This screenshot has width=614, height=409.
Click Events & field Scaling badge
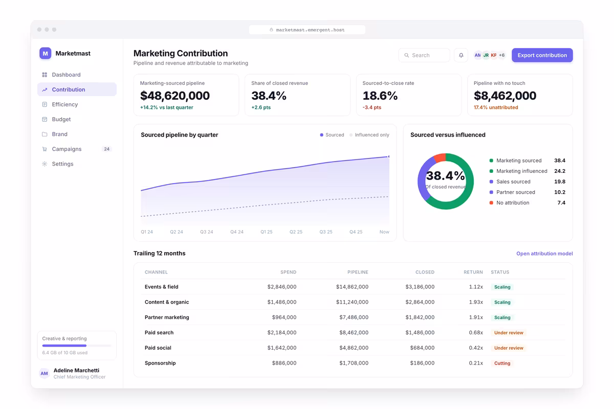click(502, 287)
